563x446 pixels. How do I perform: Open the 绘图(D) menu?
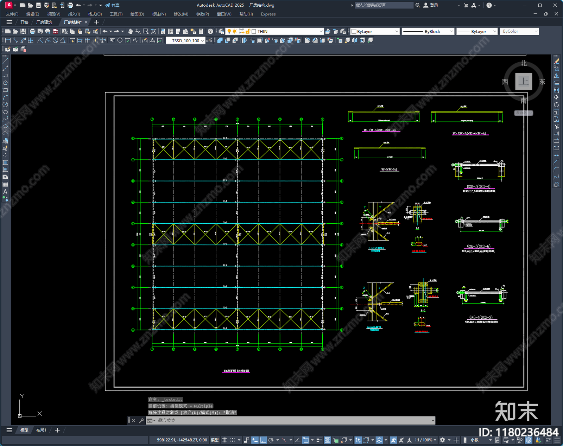point(137,14)
